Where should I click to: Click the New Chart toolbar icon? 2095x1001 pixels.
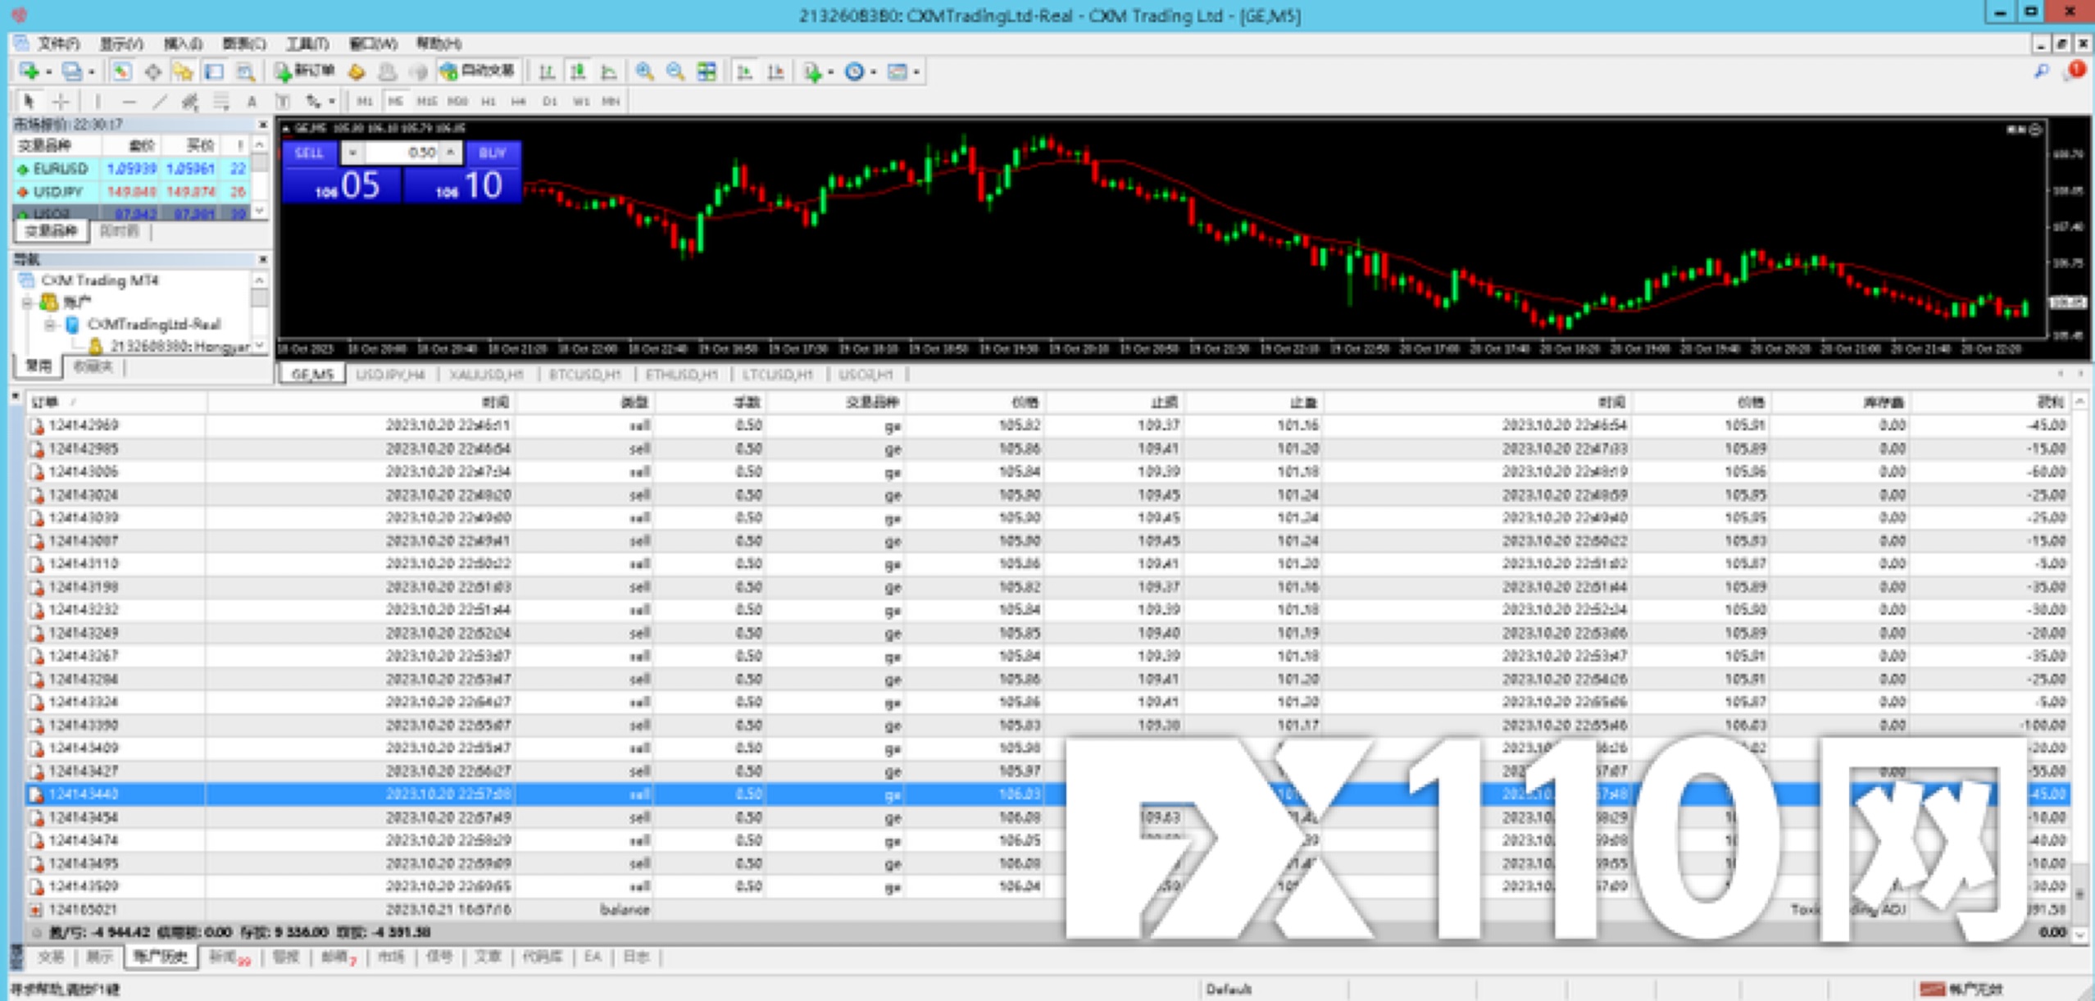[x=29, y=72]
